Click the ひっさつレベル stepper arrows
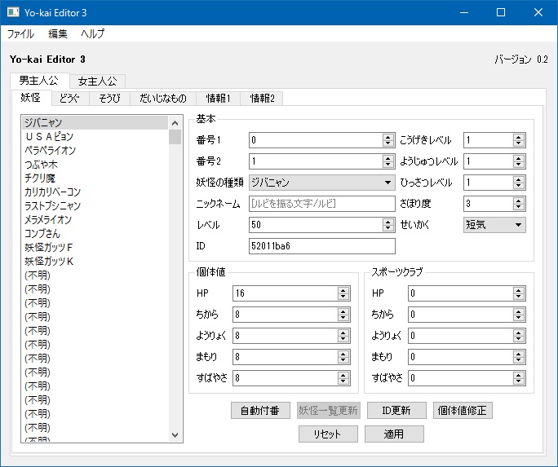 click(x=519, y=183)
